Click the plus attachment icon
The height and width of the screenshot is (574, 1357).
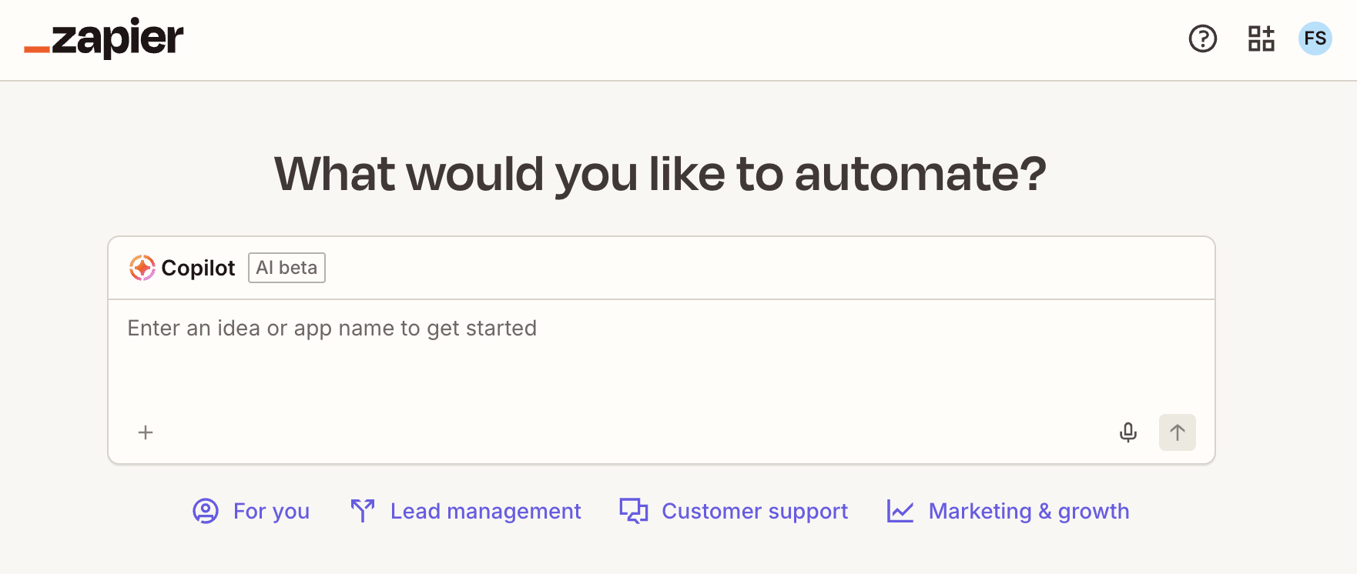[x=146, y=432]
